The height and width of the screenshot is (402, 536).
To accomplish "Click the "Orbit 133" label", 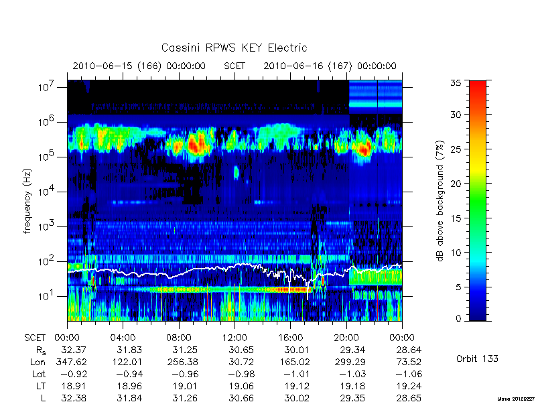I will click(477, 358).
